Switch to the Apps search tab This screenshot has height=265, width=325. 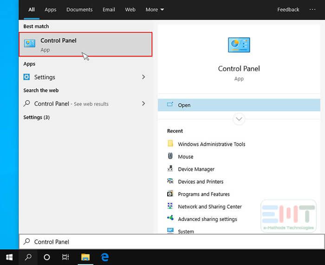coord(51,10)
